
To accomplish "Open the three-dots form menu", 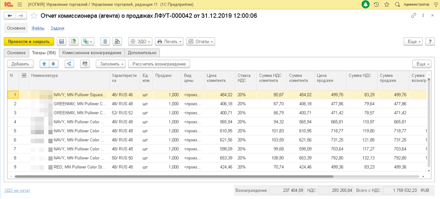I will coord(423,16).
